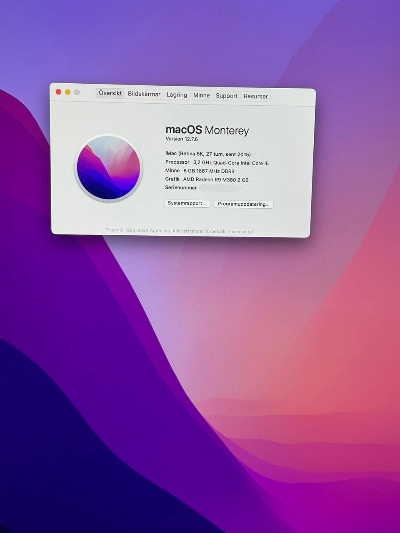Click the macOS Monterey heading
This screenshot has height=533, width=400.
(x=207, y=130)
